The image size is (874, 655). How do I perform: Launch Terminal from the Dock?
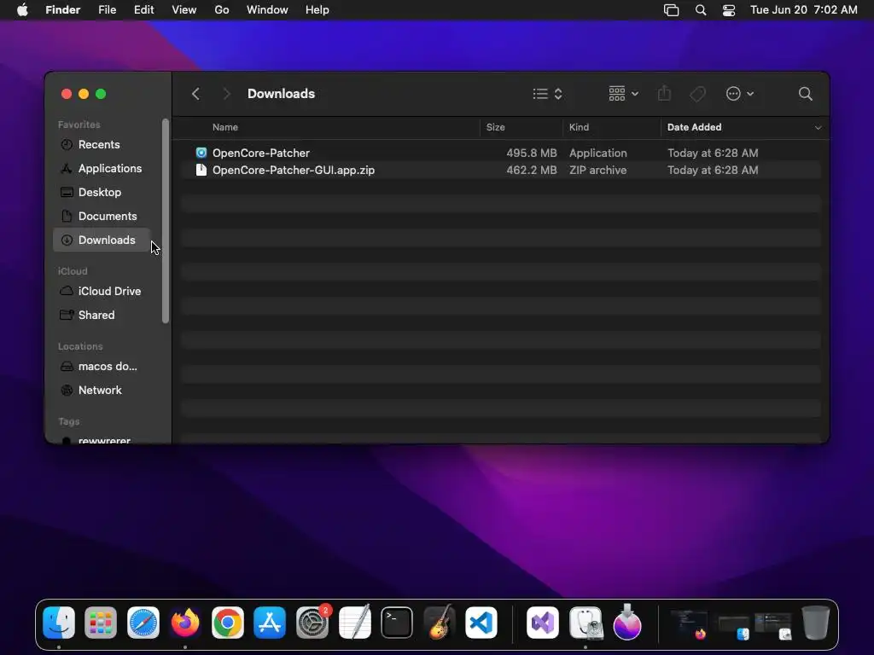point(397,623)
